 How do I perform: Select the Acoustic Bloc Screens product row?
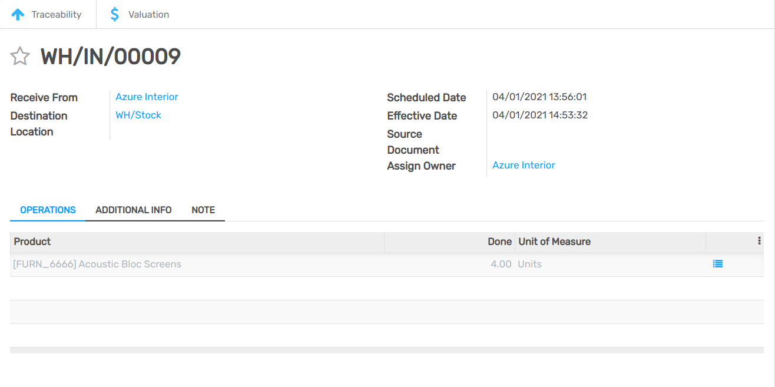[x=97, y=264]
